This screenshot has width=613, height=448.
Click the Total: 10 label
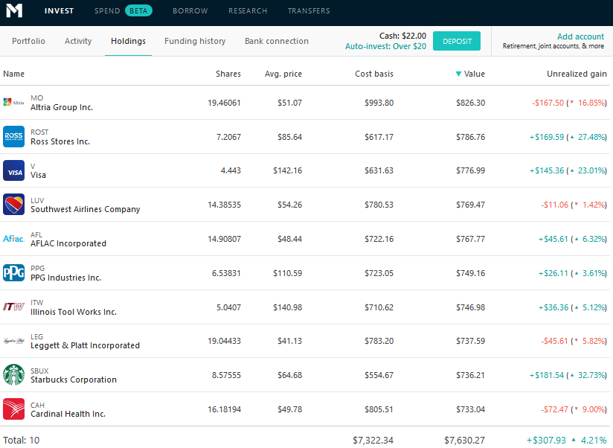coord(21,440)
